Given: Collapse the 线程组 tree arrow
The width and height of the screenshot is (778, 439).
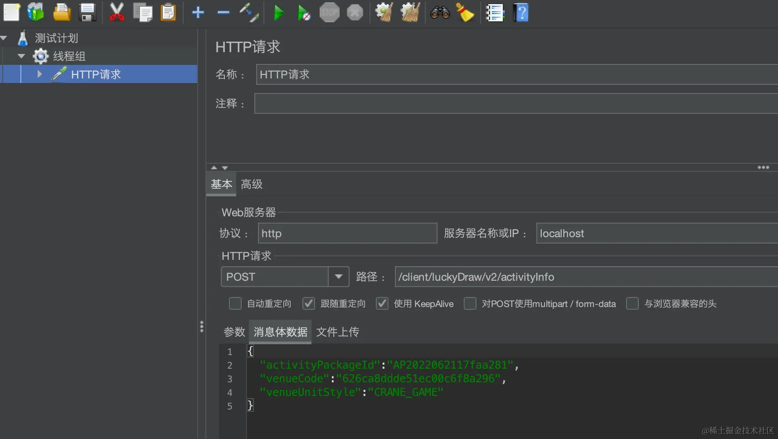Looking at the screenshot, I should tap(21, 56).
